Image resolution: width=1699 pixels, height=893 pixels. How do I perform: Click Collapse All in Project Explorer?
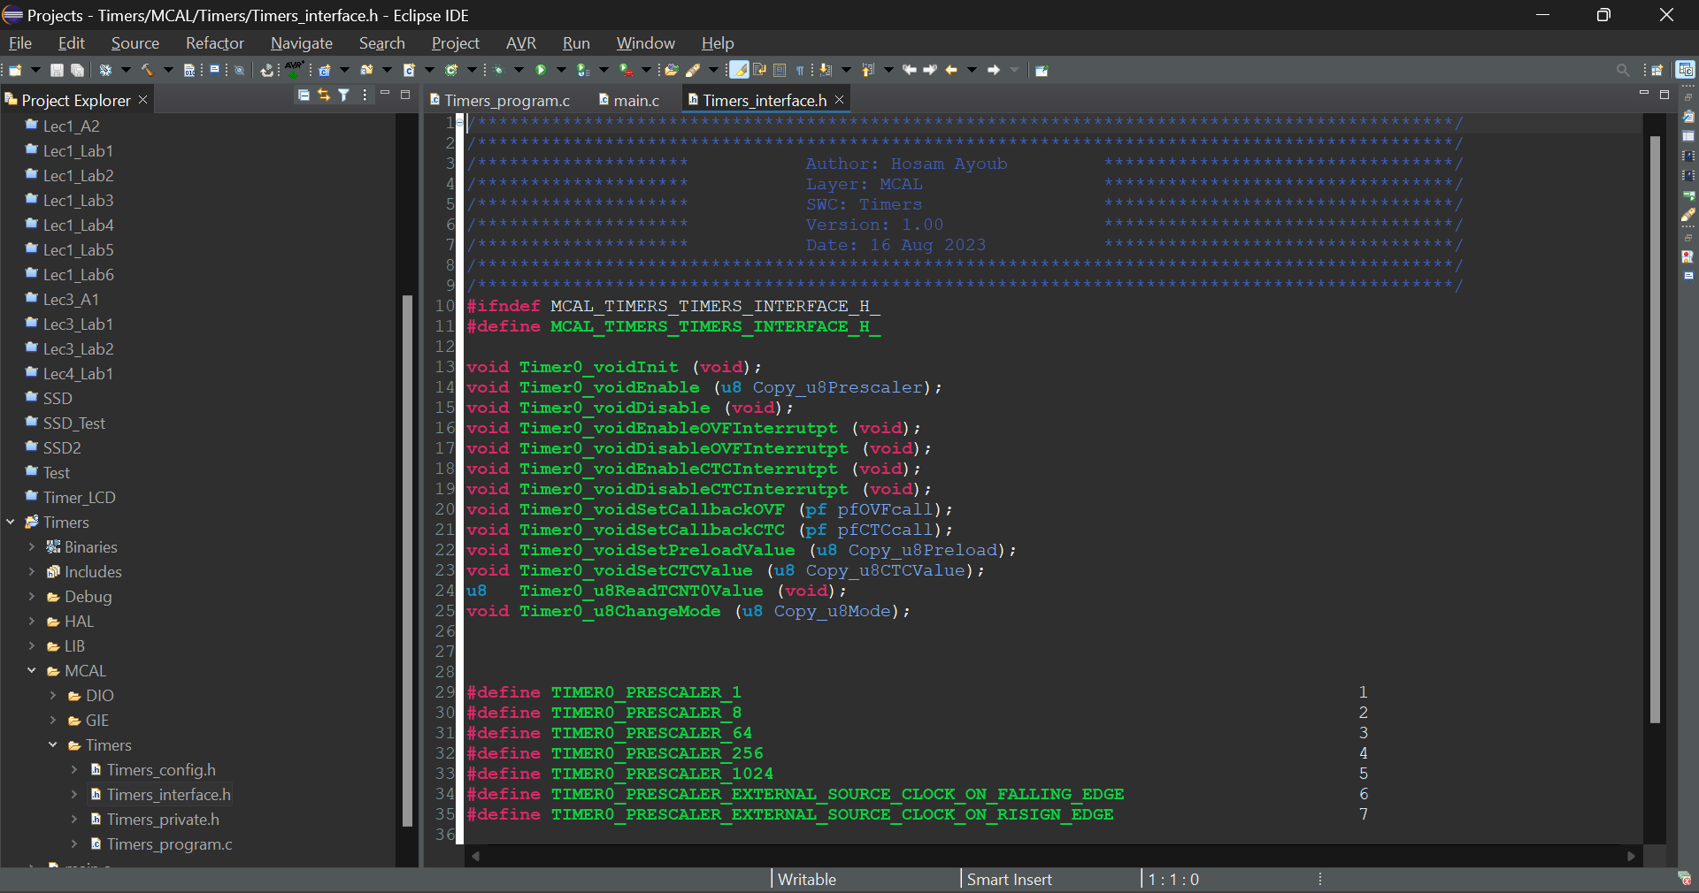point(304,95)
